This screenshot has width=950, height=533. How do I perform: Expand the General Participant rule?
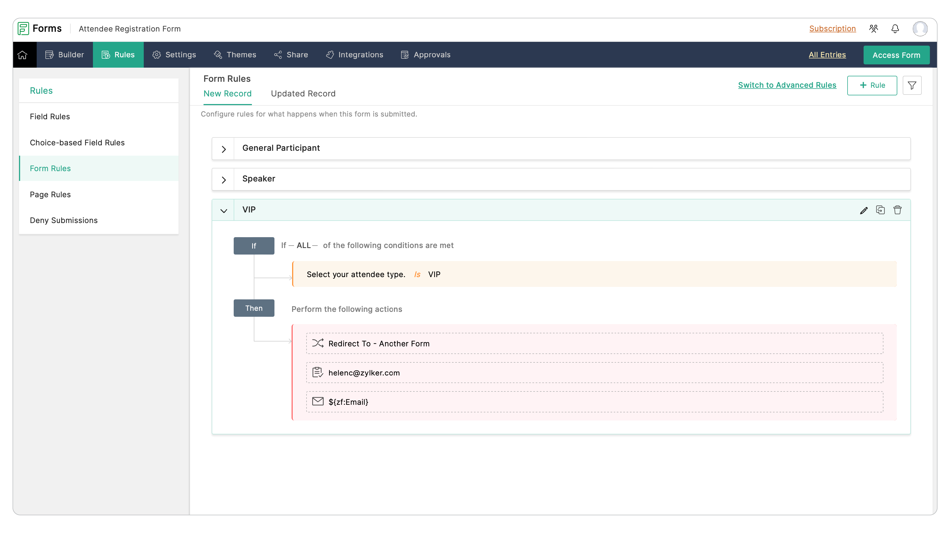point(223,149)
